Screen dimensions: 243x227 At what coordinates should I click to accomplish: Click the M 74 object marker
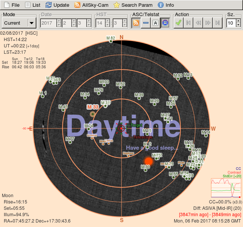89,129
